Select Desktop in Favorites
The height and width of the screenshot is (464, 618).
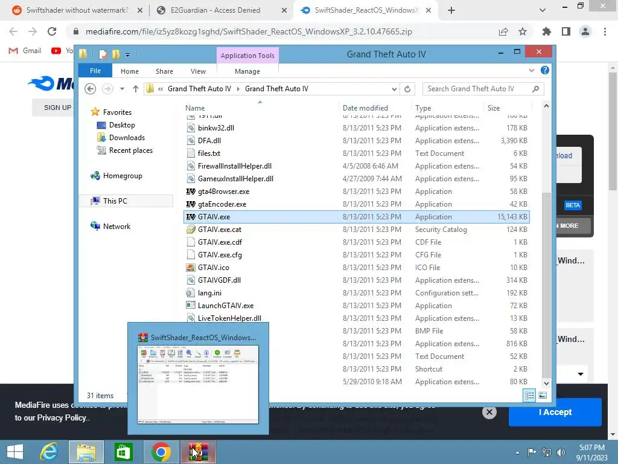click(x=122, y=125)
